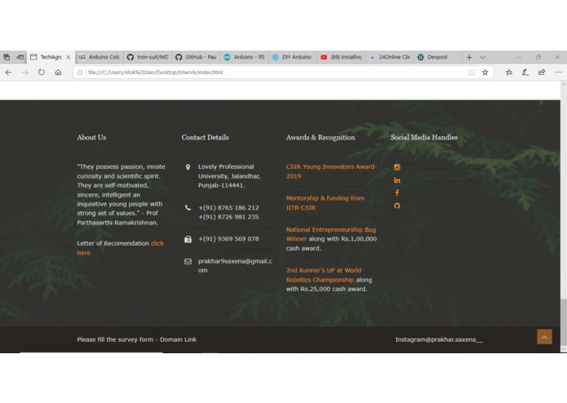Image resolution: width=567 pixels, height=403 pixels.
Task: Switch to the GitHub - Pau tab
Action: point(196,57)
